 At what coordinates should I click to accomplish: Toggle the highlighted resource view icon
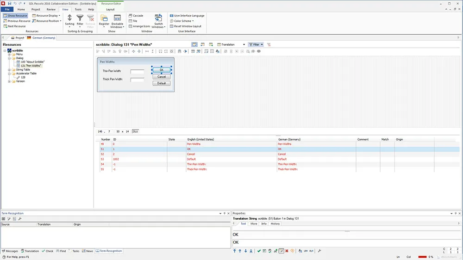point(194,44)
